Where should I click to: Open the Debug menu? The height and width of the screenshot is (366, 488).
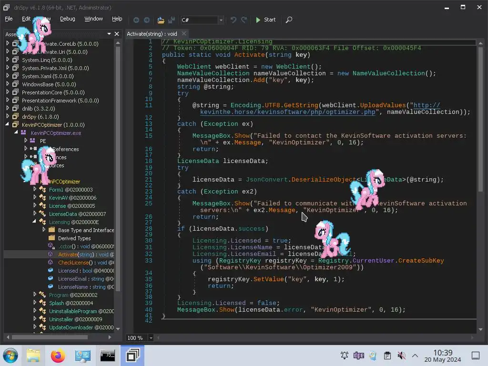[68, 19]
